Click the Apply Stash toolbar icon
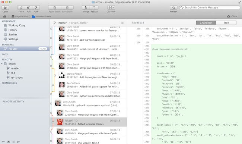Viewport: 242px width, 144px height. (x=54, y=7)
